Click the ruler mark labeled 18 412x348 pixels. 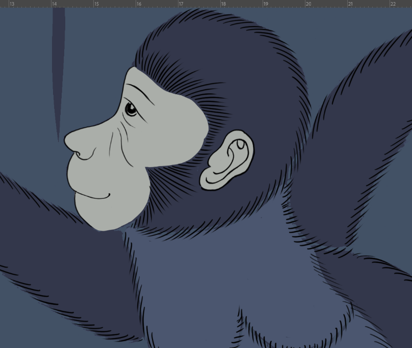pos(223,4)
